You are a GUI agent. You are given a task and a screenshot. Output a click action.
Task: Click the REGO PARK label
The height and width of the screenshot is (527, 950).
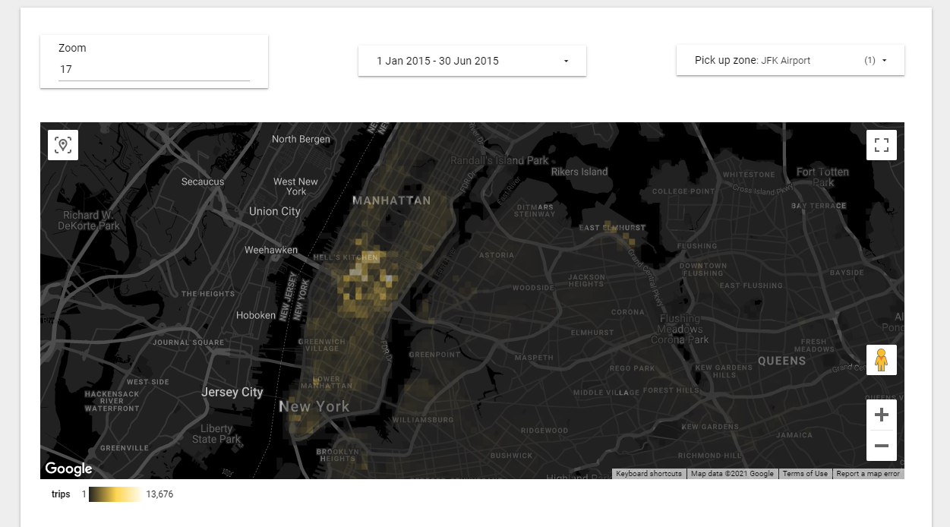click(632, 368)
